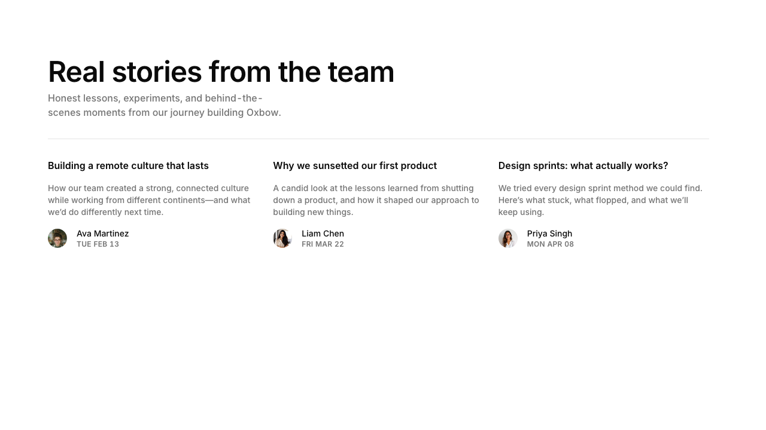Click the author name Liam Chen
Image resolution: width=766 pixels, height=430 pixels.
coord(323,234)
